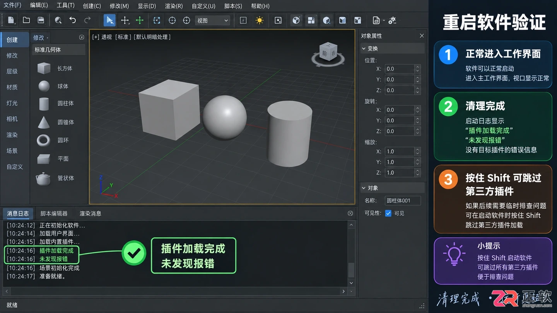Close the message log panel
This screenshot has width=557, height=313.
click(350, 213)
